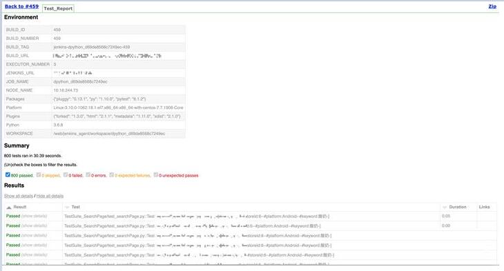Click the Result column sort arrow icon
This screenshot has width=504, height=271.
[x=9, y=208]
